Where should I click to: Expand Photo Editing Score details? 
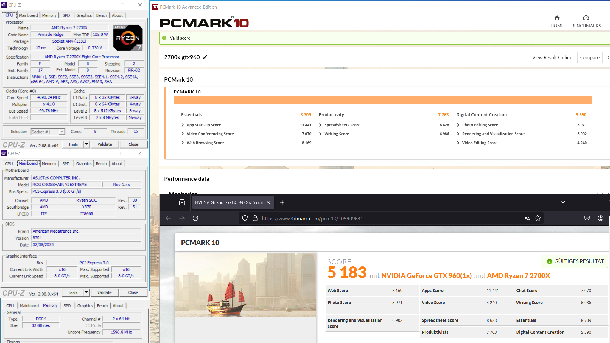point(458,125)
